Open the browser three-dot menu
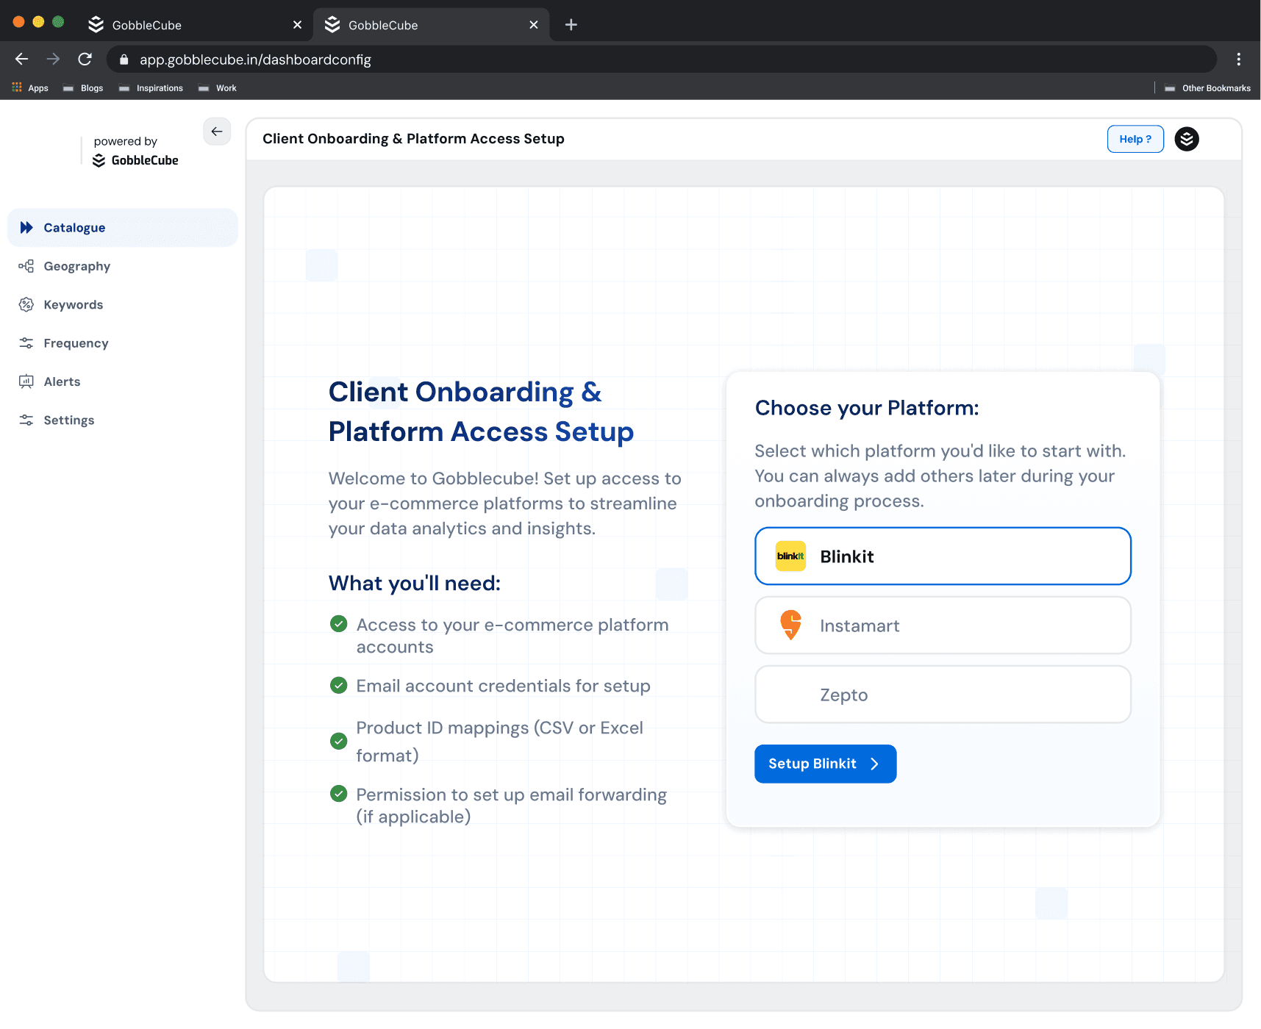 [1238, 60]
